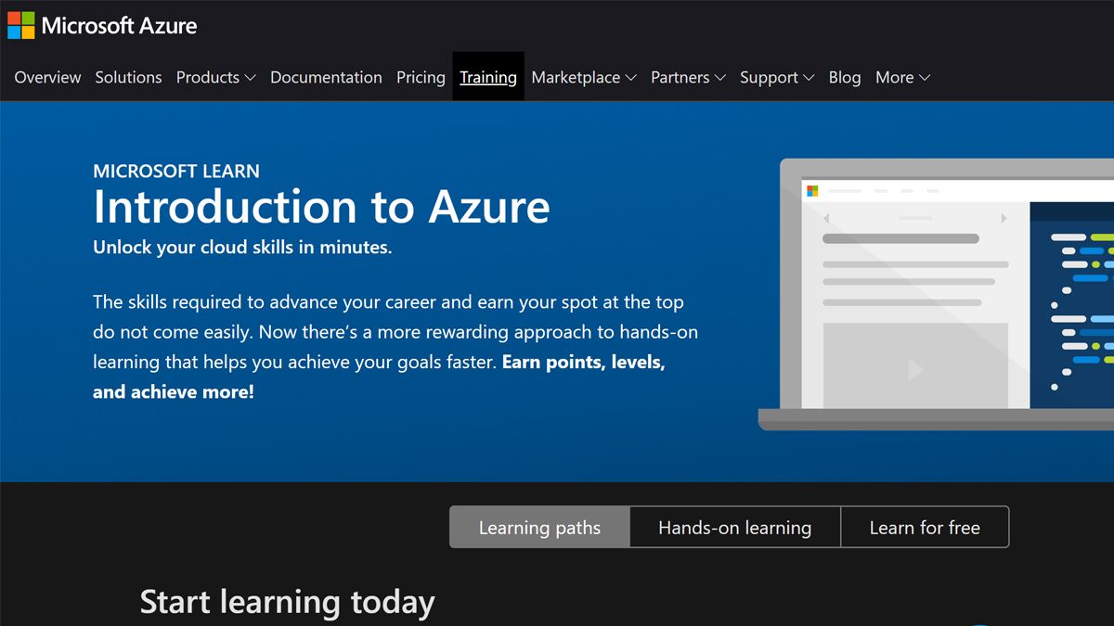View Azure Pricing

click(421, 77)
